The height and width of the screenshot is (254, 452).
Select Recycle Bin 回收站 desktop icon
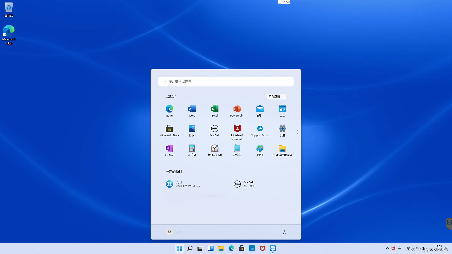tap(9, 10)
